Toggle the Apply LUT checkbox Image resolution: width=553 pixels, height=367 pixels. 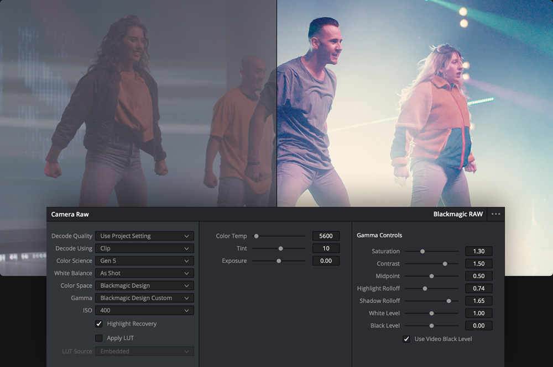pyautogui.click(x=99, y=338)
